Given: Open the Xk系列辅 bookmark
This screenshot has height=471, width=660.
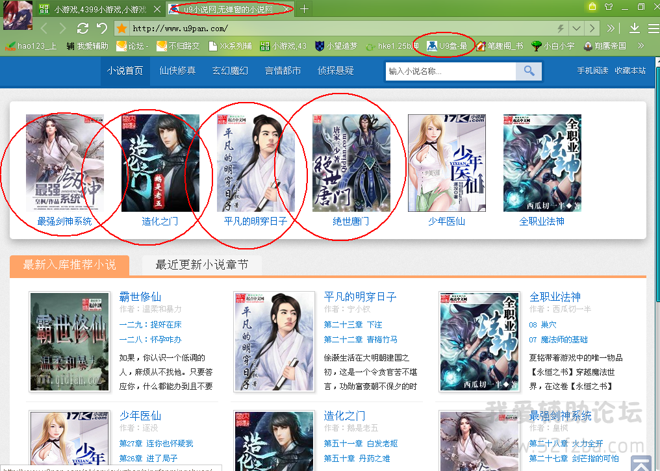Looking at the screenshot, I should click(x=230, y=46).
